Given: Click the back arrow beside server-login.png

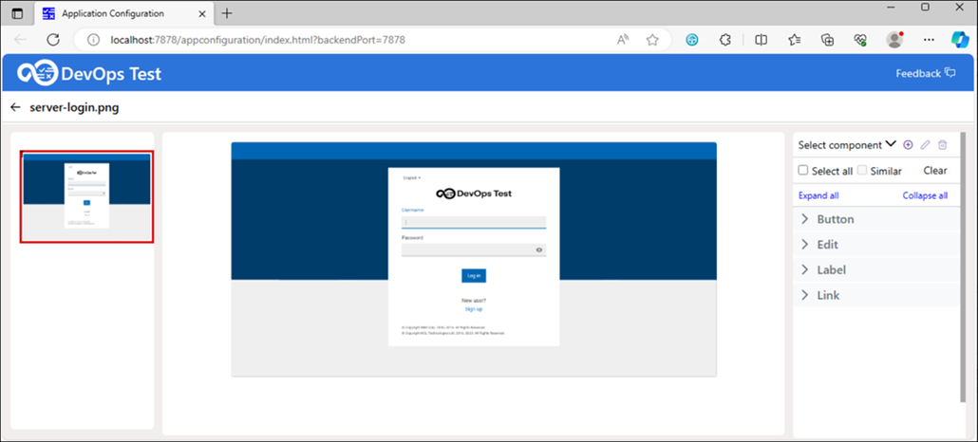Looking at the screenshot, I should click(x=15, y=107).
